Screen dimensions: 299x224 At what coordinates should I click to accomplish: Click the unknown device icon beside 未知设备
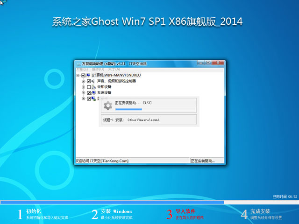tap(93, 87)
